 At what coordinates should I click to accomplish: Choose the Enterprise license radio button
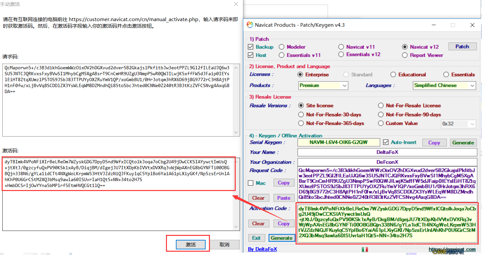(x=301, y=75)
